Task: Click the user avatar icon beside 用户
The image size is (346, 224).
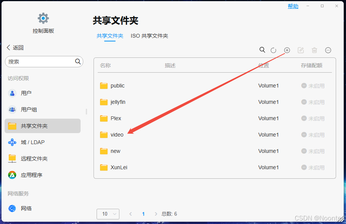Action: 12,93
